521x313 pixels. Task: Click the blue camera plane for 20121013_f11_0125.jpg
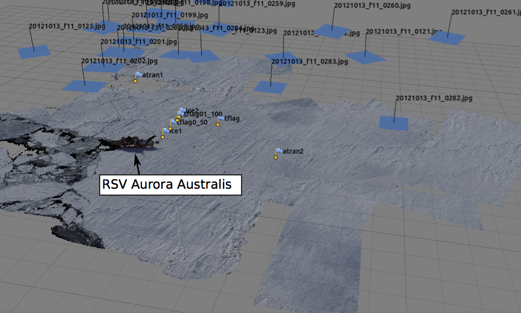coord(34,52)
